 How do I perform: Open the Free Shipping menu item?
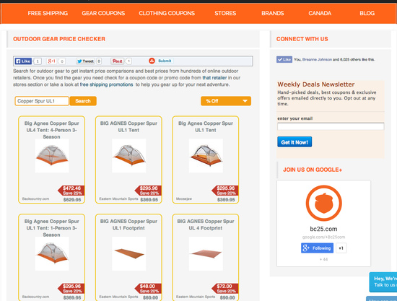pyautogui.click(x=48, y=13)
